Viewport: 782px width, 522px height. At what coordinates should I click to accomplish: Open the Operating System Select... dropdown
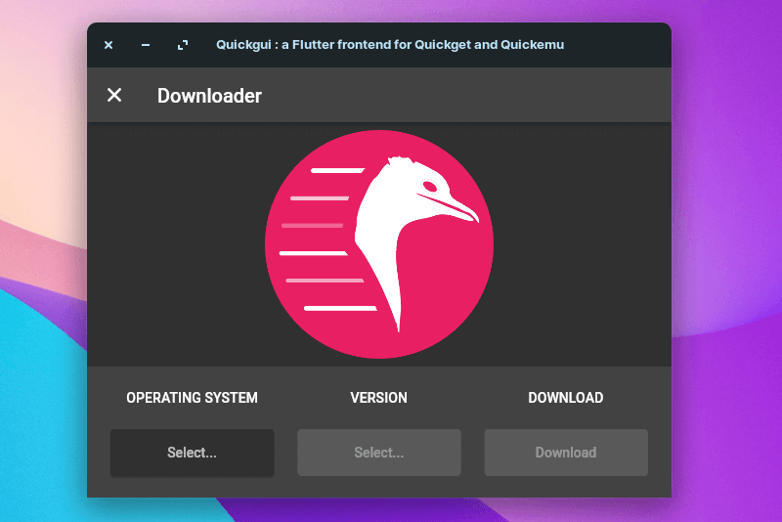click(192, 453)
